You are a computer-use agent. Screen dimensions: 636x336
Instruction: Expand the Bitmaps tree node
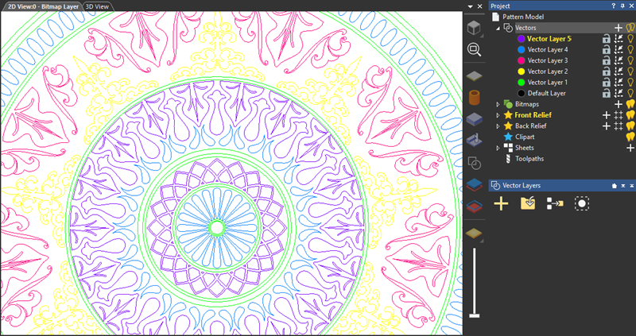[x=498, y=105]
